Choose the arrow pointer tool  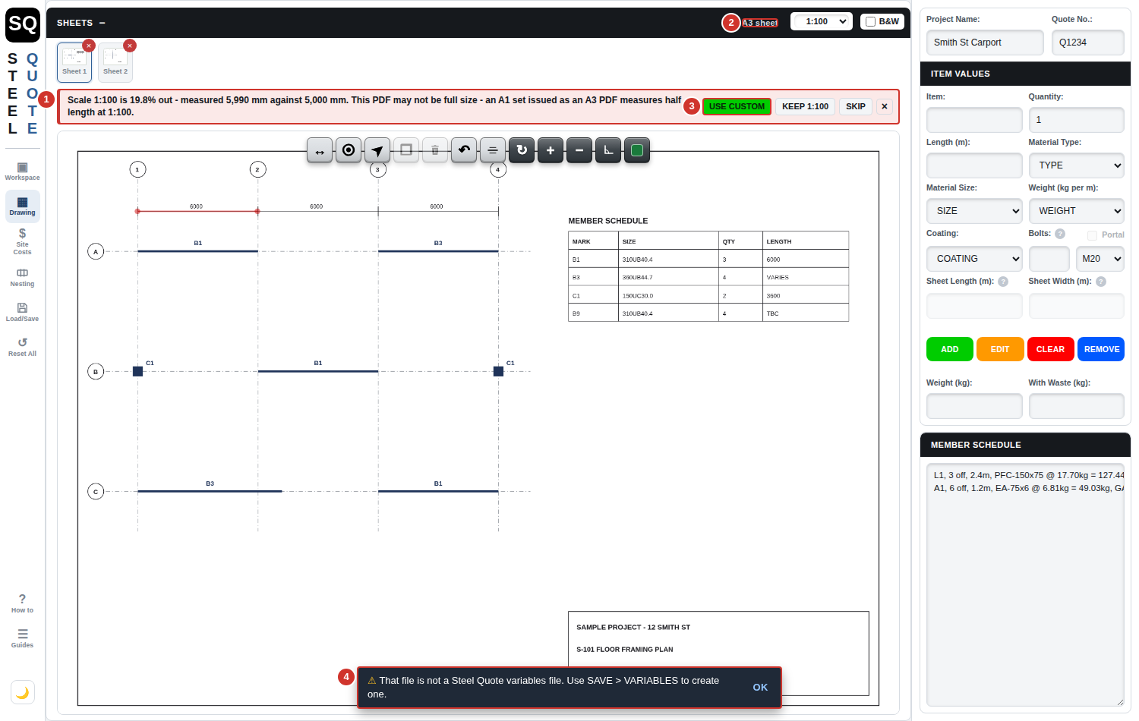pyautogui.click(x=377, y=150)
